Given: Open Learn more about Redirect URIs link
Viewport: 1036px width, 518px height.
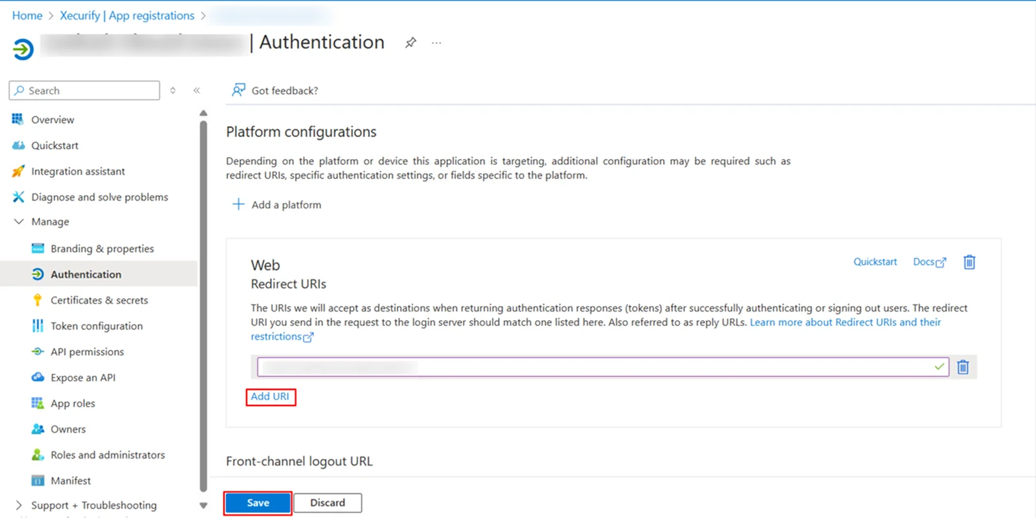Looking at the screenshot, I should [x=845, y=322].
